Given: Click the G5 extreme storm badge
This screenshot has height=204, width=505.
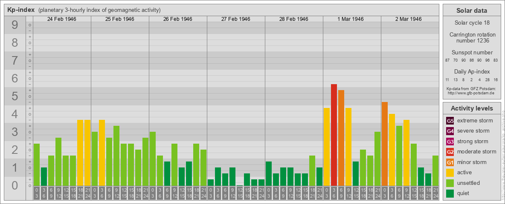Looking at the screenshot, I should pos(450,121).
